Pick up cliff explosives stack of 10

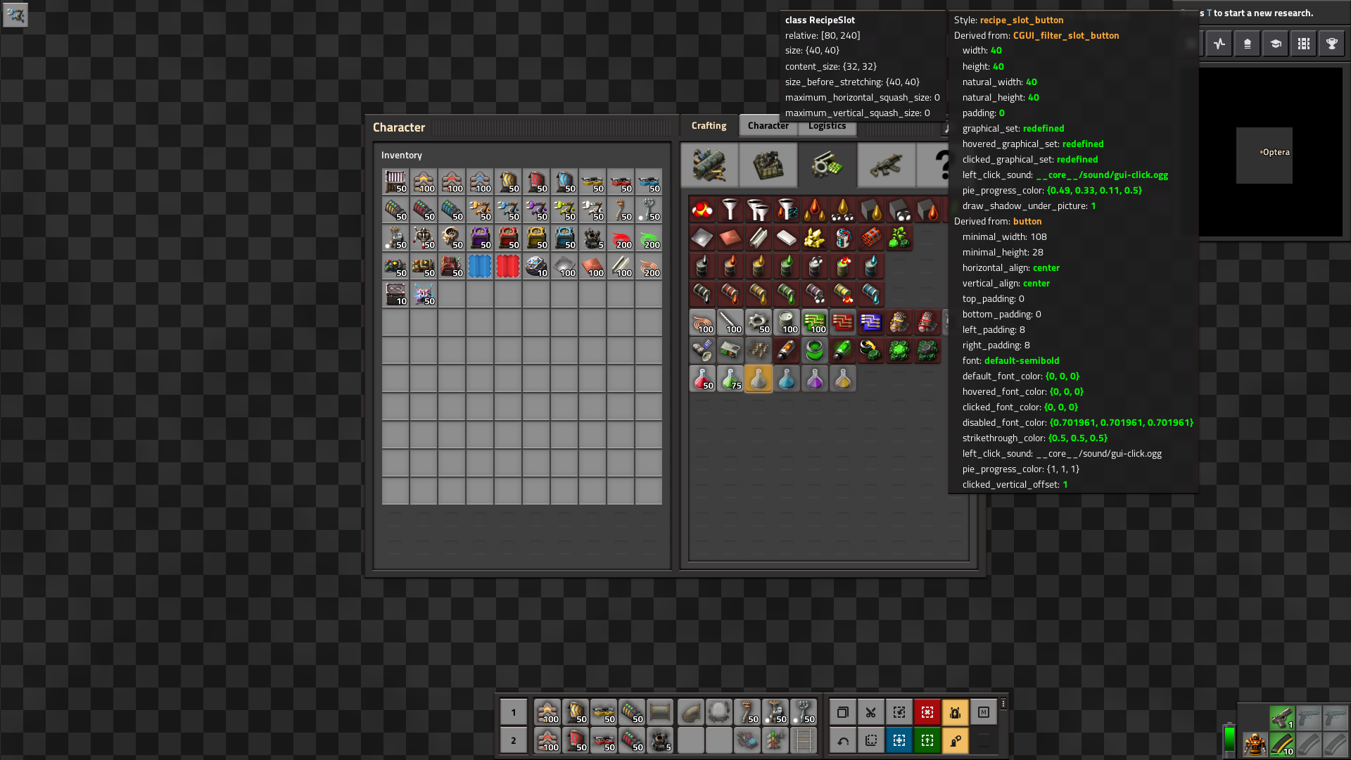click(x=536, y=266)
